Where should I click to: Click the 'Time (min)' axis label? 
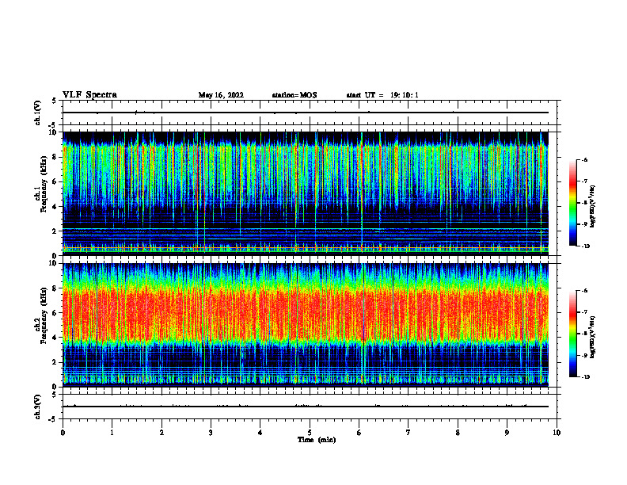[317, 440]
